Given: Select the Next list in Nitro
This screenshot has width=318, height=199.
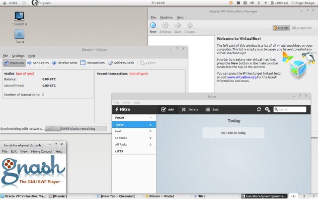Looking at the screenshot, I should pos(134,131).
